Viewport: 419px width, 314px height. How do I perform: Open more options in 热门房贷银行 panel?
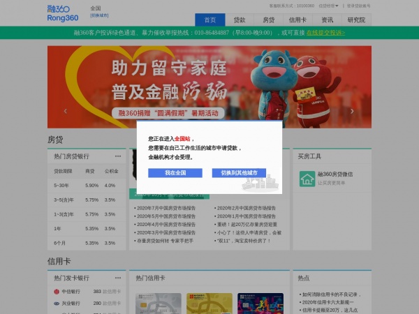click(x=118, y=156)
